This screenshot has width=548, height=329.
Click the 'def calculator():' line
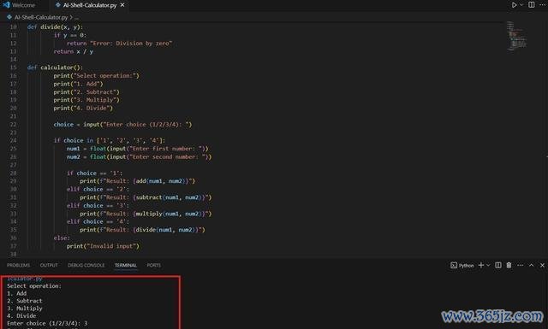click(x=55, y=68)
